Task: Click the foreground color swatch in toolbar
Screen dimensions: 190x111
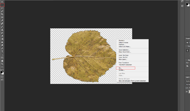Action: click(1, 72)
